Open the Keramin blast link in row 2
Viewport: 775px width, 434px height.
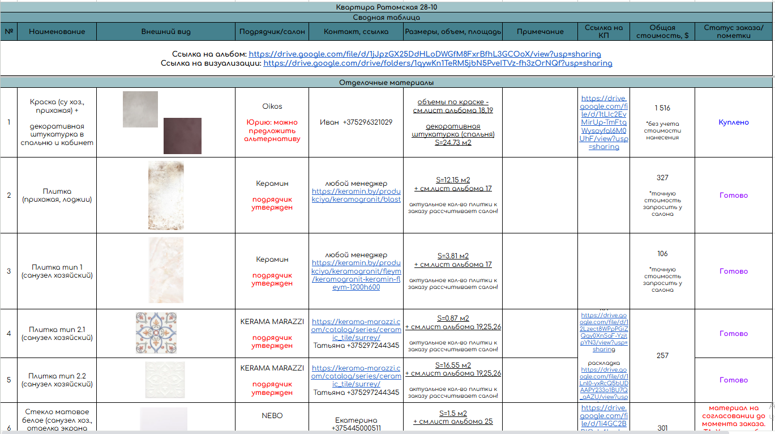(356, 195)
